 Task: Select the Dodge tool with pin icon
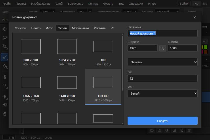tap(5, 86)
